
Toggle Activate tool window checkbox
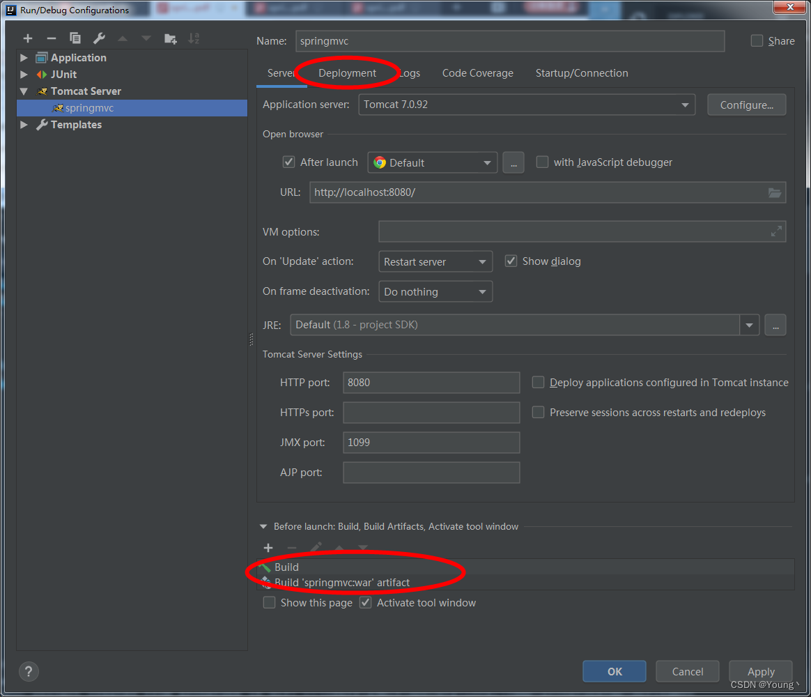(x=366, y=603)
